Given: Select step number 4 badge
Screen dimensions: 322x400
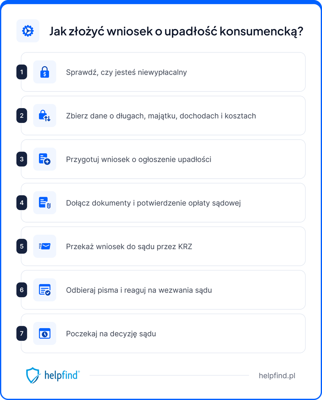Looking at the screenshot, I should [22, 203].
